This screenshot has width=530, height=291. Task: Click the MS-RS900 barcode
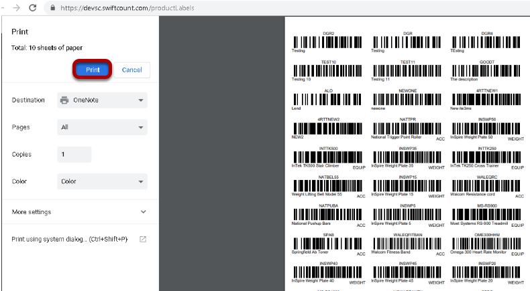tap(486, 215)
